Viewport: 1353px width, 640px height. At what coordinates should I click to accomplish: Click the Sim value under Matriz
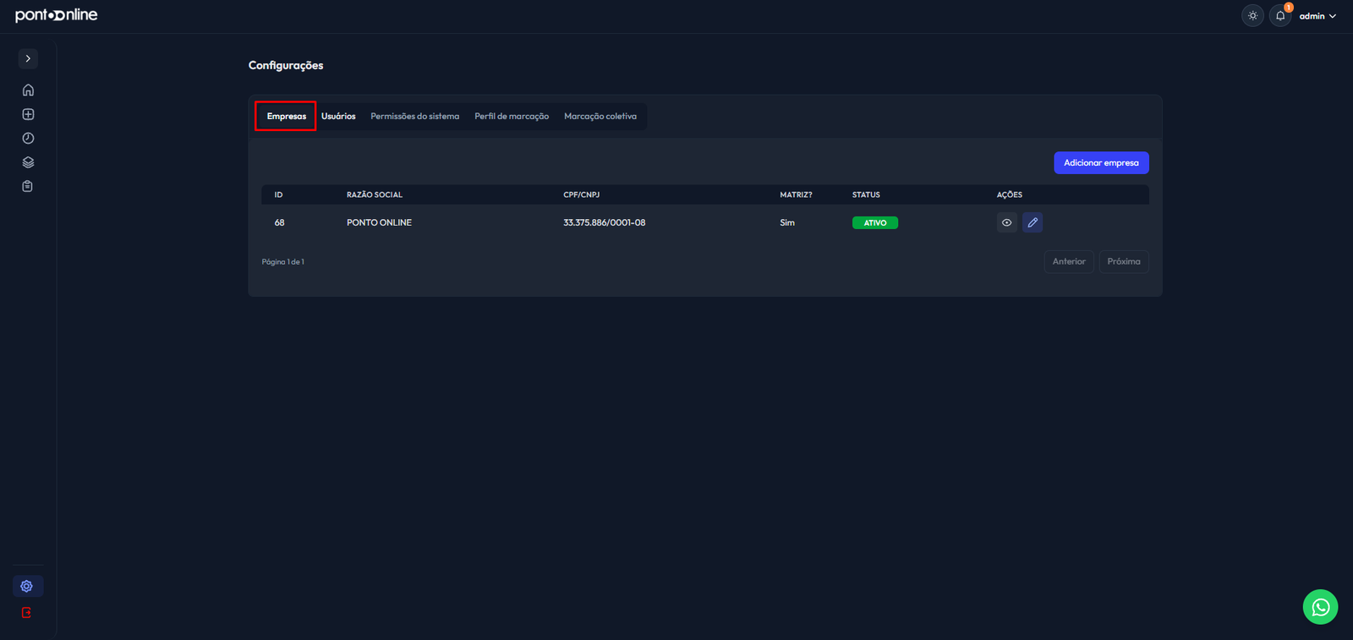point(787,223)
